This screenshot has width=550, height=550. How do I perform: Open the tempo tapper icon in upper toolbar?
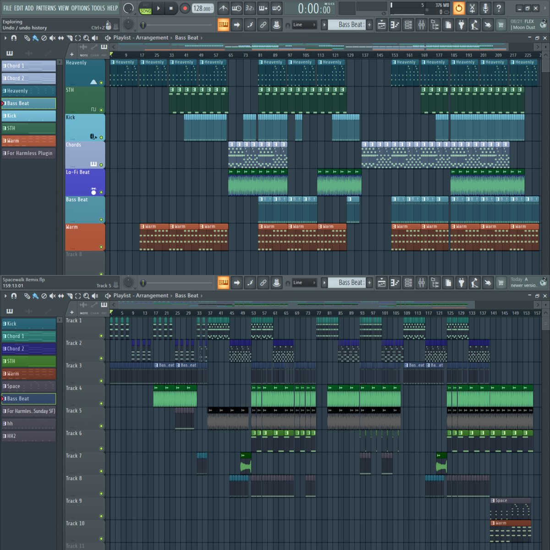[474, 25]
